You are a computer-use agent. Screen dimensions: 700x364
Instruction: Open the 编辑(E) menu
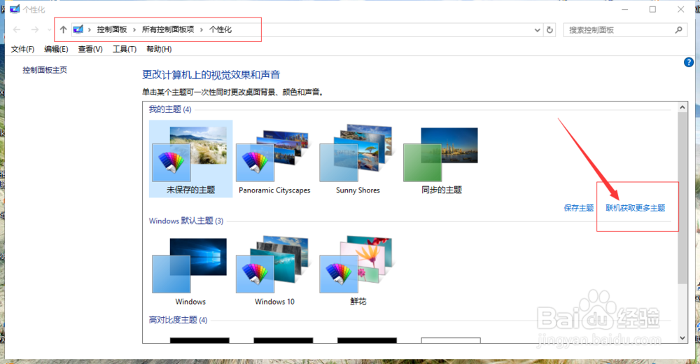tap(56, 49)
